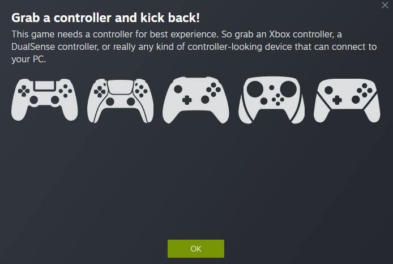This screenshot has width=393, height=264.
Task: Click the D-pad on the DualShock 4 icon
Action: tap(24, 91)
